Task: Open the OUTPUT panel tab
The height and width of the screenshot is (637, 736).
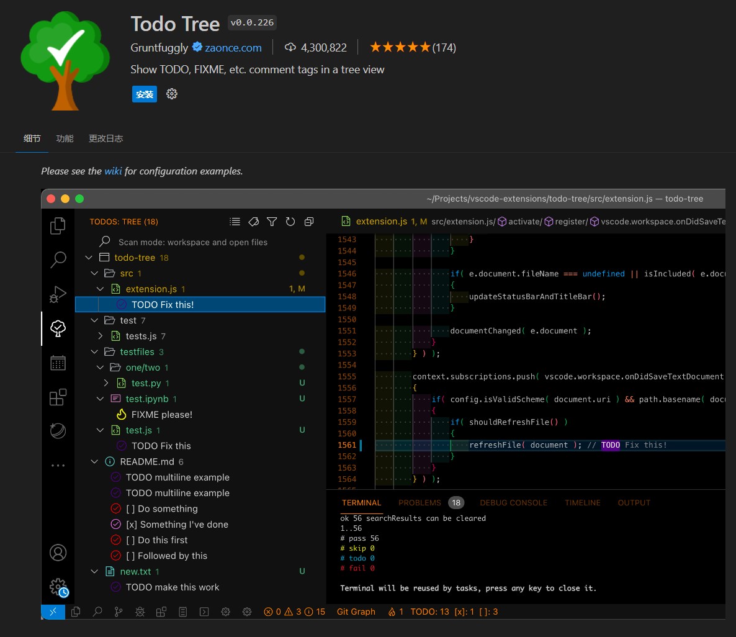Action: point(634,503)
